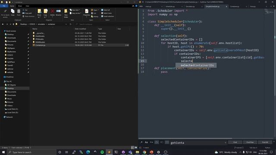Screen dimensions: 276x155
Task: Toggle regular expression in Find panel
Action: coord(141,143)
